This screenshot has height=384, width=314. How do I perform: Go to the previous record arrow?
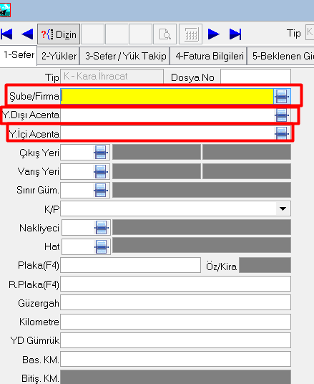[27, 34]
